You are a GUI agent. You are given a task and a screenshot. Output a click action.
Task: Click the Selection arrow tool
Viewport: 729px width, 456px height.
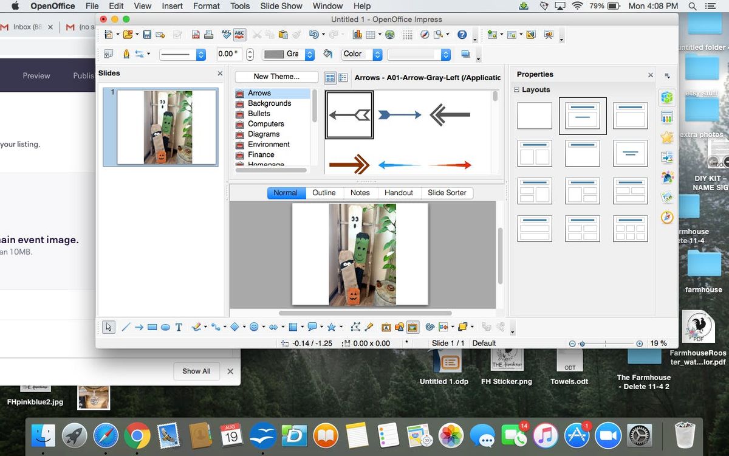coord(109,327)
